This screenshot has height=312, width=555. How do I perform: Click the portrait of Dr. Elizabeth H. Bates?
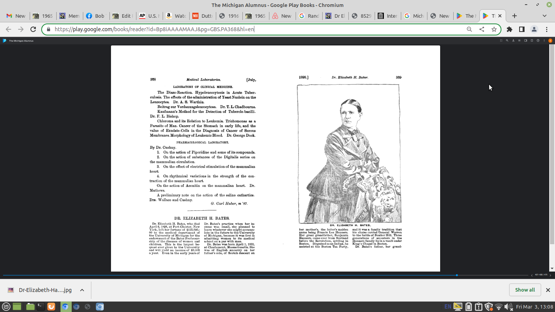pos(348,153)
